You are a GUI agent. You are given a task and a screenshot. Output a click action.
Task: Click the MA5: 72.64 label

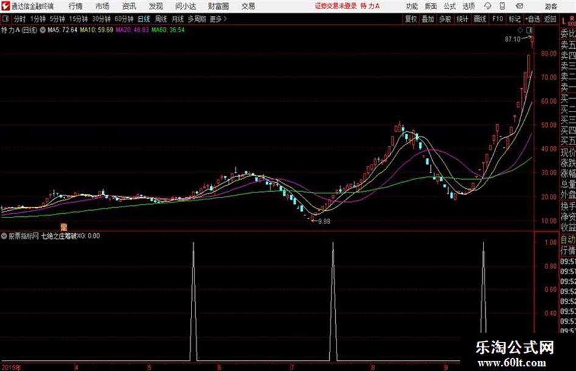62,30
